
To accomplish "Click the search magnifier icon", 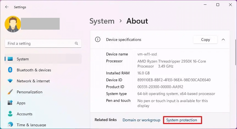I will click(x=76, y=43).
